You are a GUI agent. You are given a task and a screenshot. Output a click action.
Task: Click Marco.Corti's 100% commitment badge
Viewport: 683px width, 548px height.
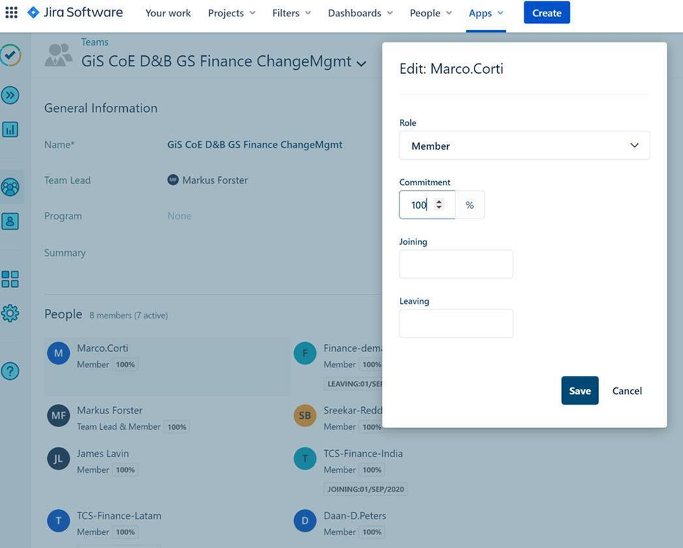125,365
